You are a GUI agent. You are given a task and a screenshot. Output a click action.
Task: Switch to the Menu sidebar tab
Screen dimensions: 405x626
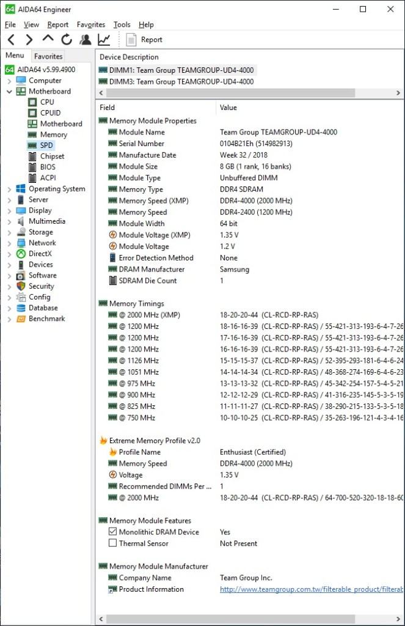15,56
